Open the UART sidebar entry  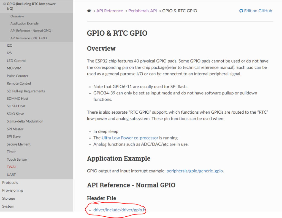pos(11,175)
